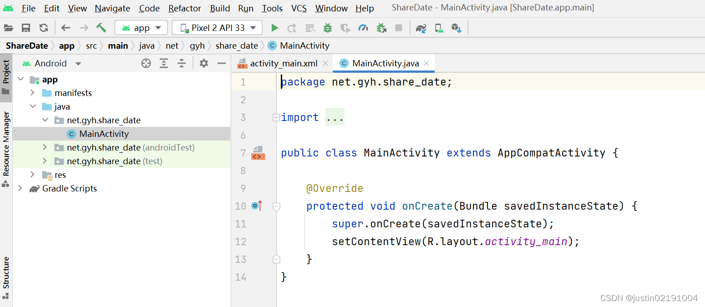Navigate forward with the right arrow
The image size is (705, 307).
[84, 28]
